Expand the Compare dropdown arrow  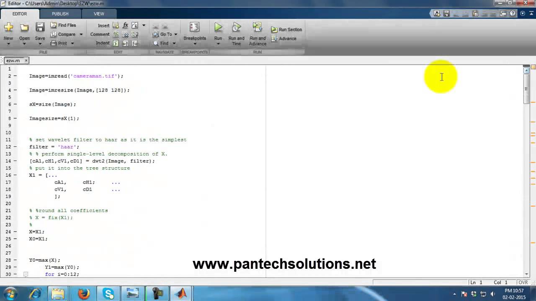click(81, 34)
